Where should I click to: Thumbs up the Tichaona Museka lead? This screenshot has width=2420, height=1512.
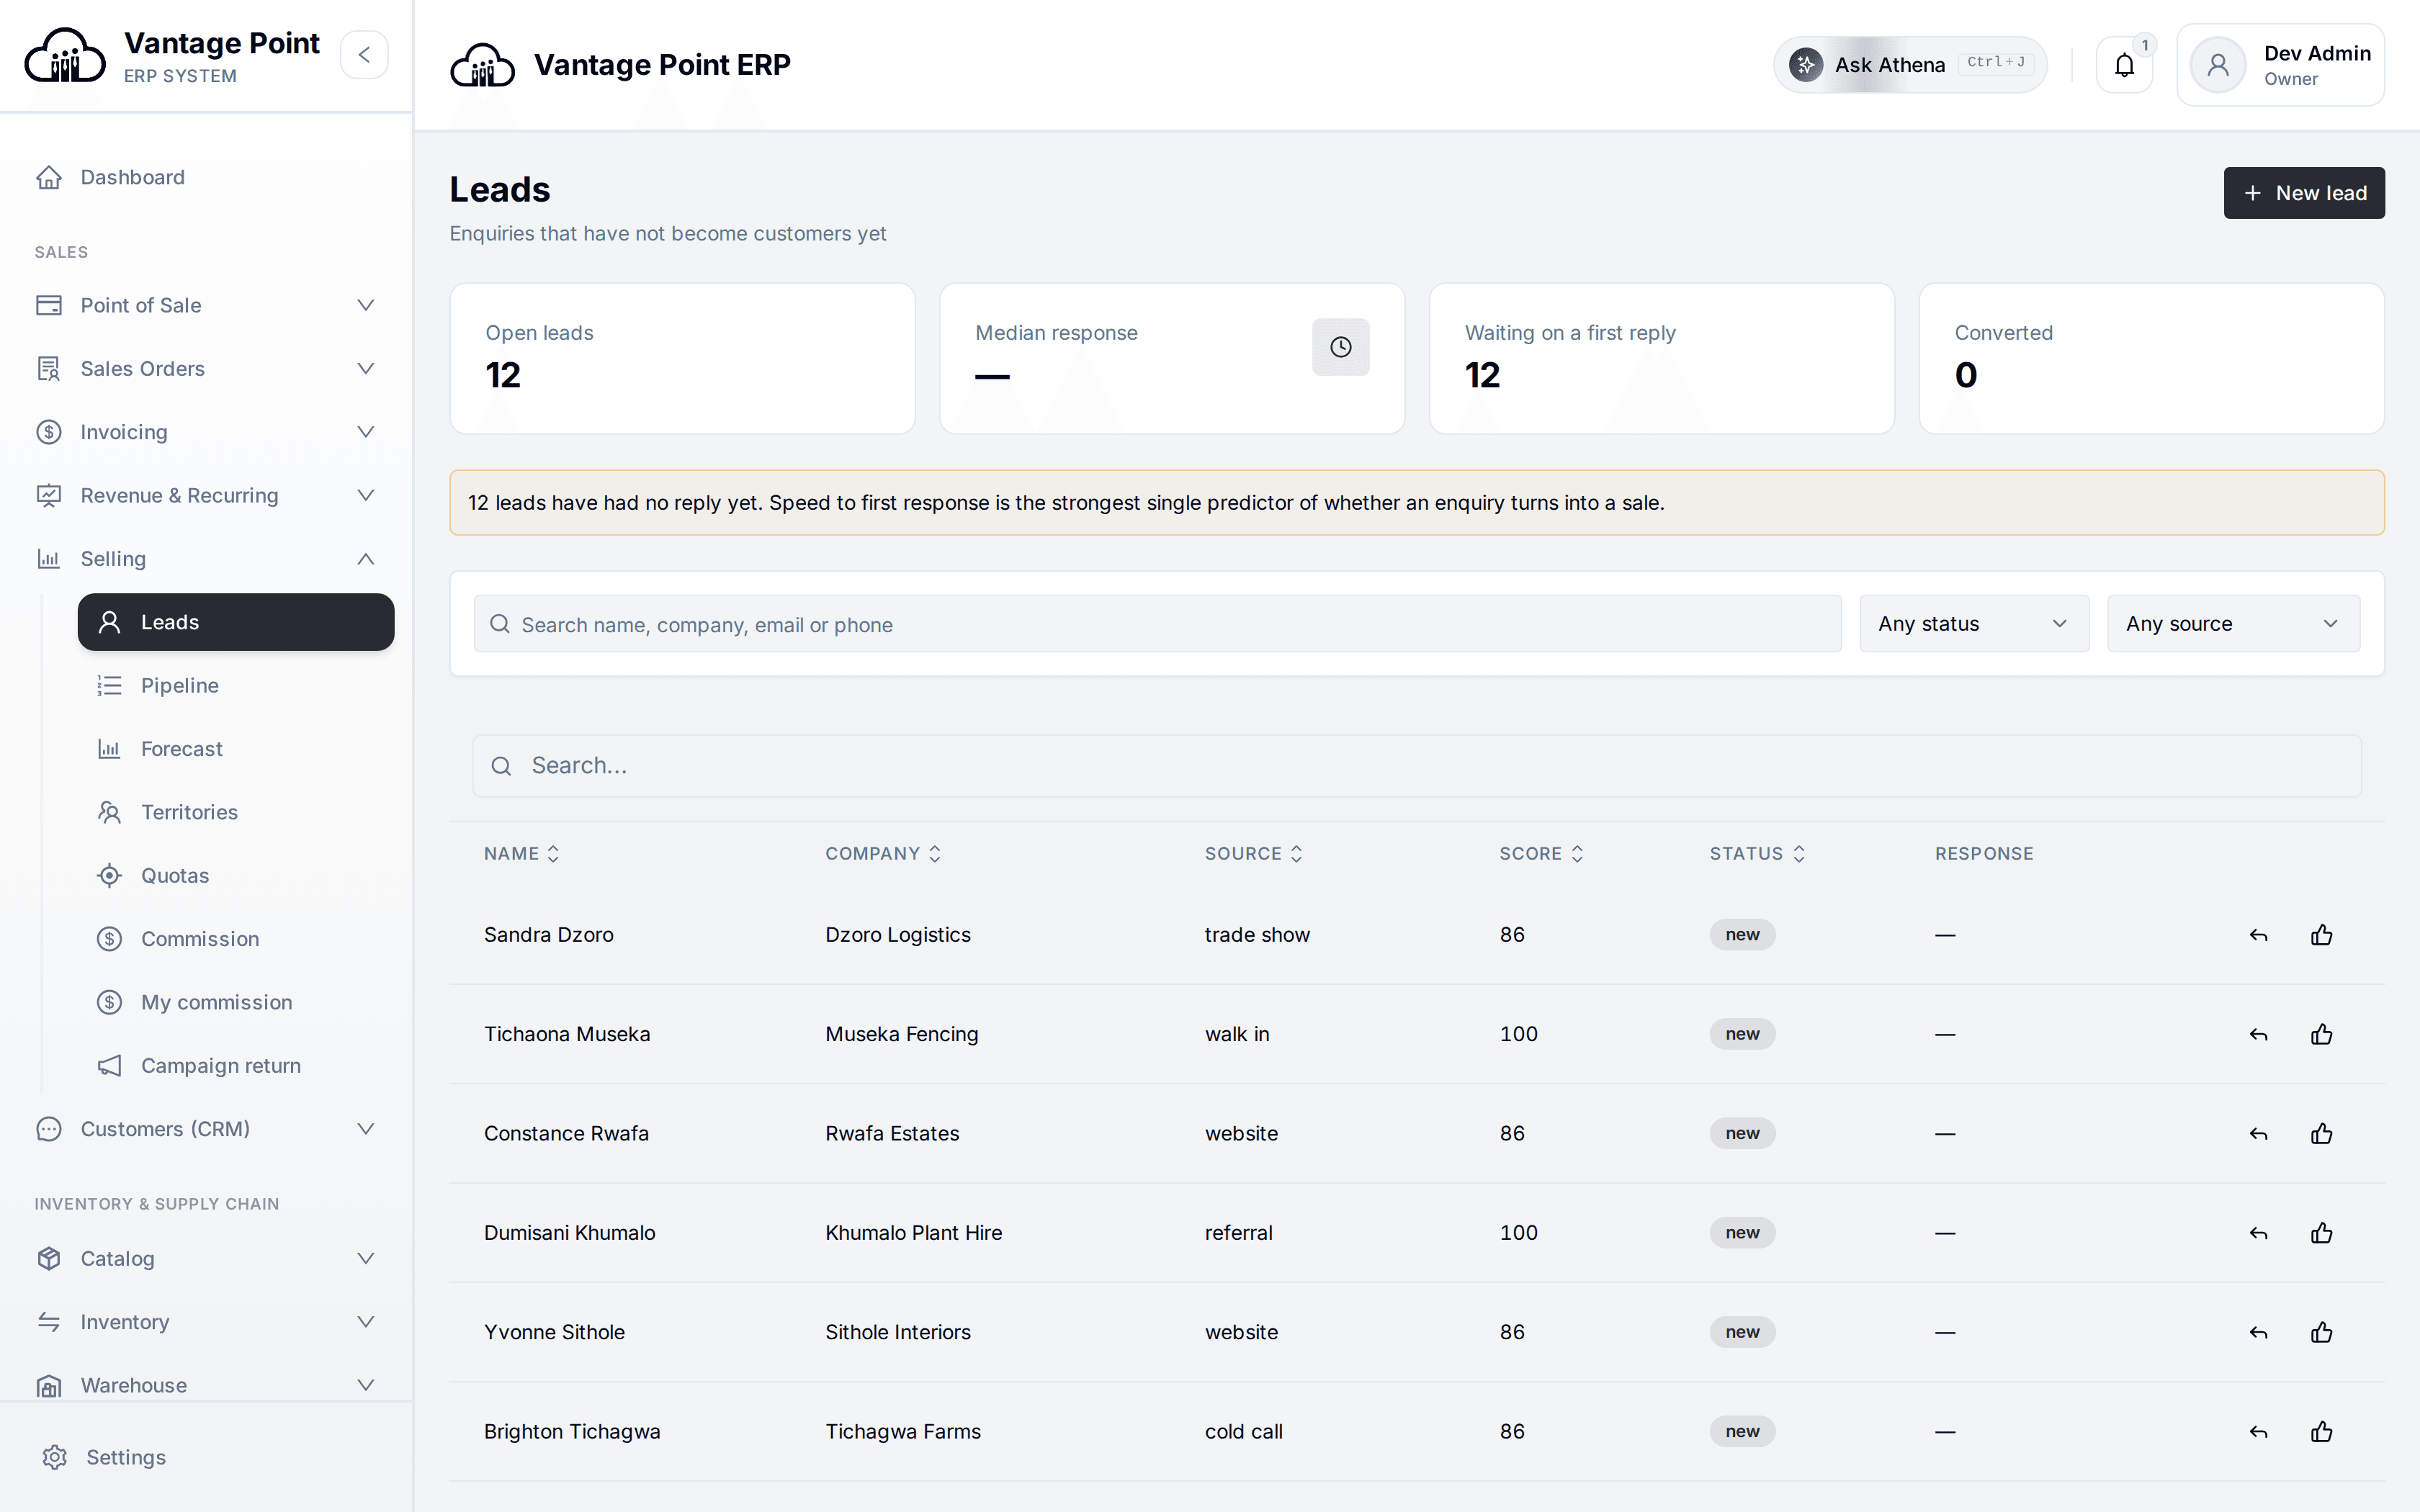2322,1034
